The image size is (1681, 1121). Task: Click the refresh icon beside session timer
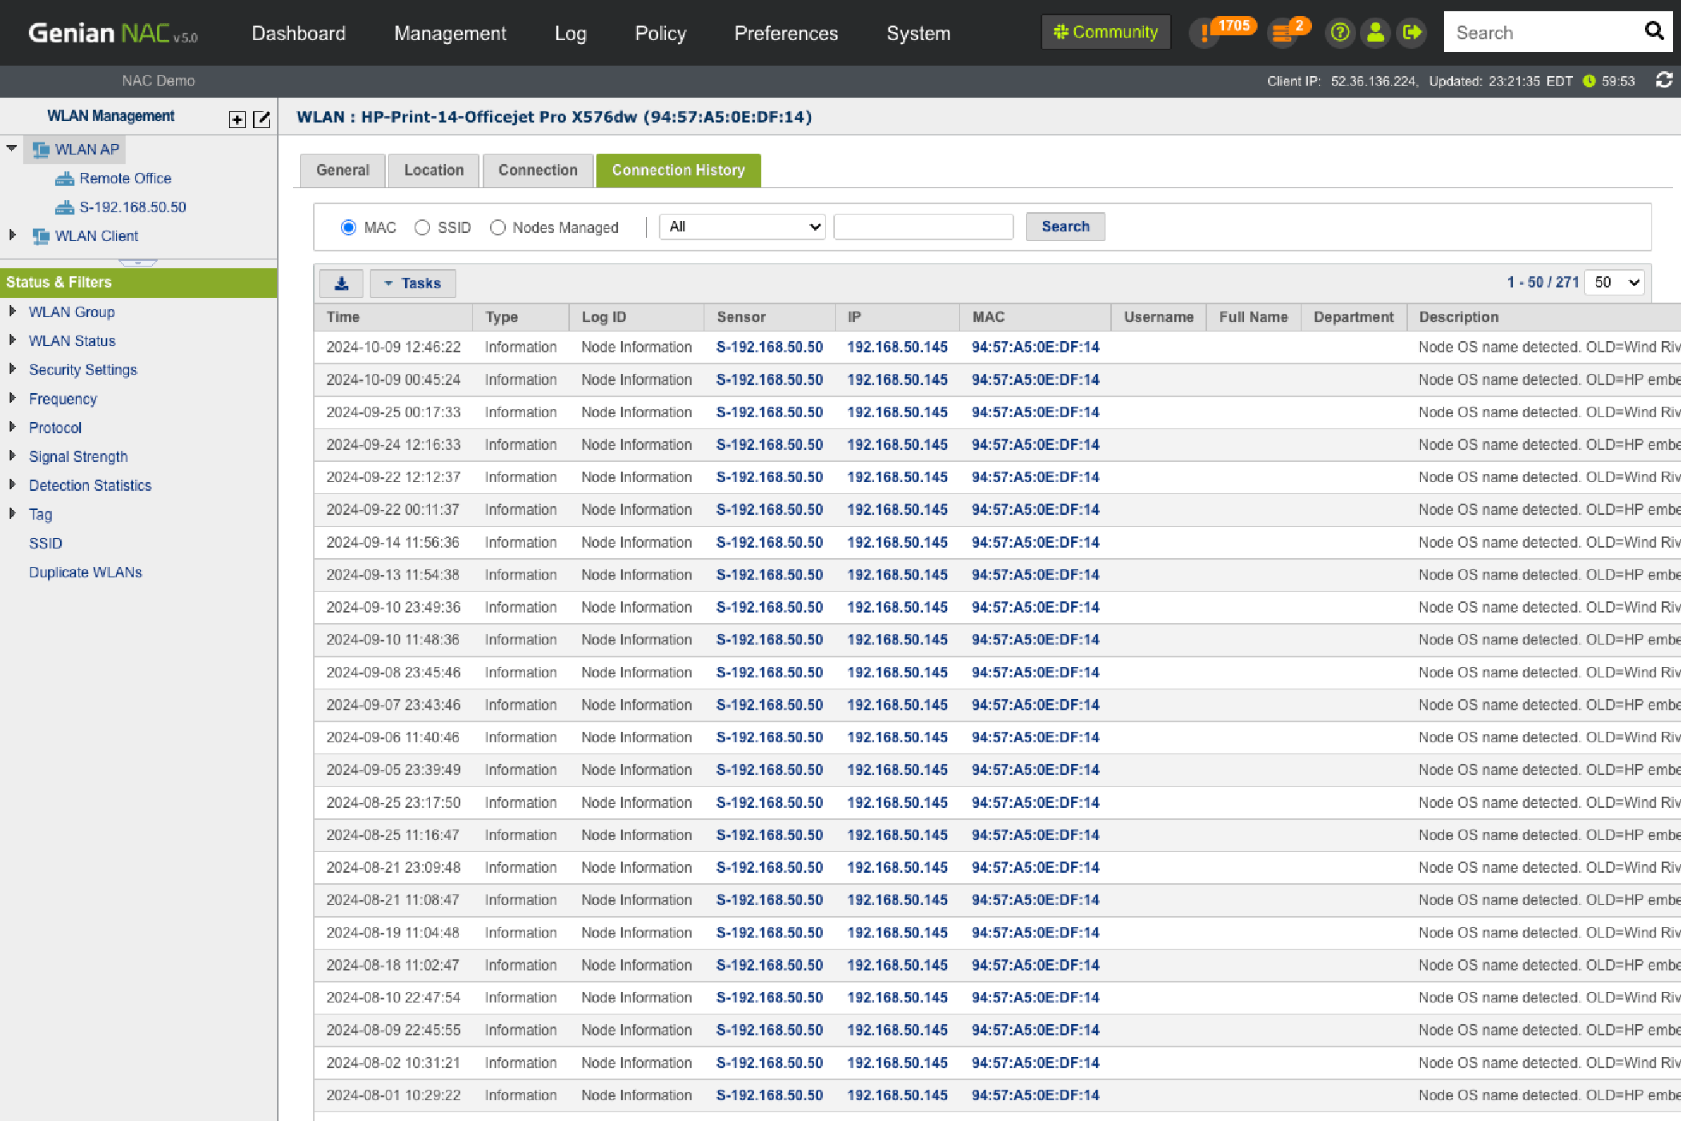click(x=1664, y=80)
